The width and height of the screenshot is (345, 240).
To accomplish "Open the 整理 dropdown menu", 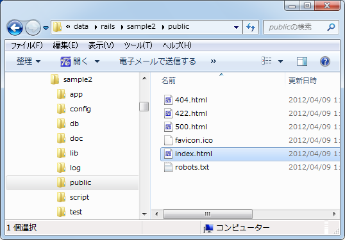I will (x=29, y=61).
